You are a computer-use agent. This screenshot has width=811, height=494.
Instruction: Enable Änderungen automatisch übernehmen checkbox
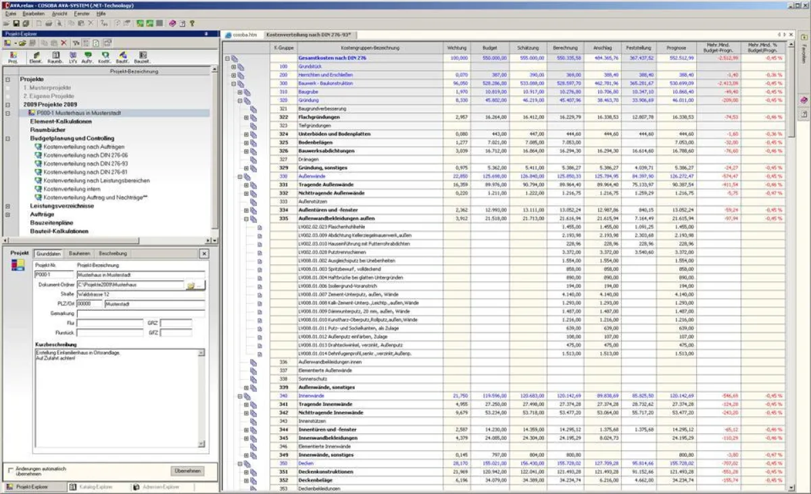point(9,470)
